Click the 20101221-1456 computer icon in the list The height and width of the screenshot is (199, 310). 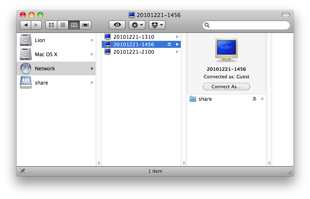(x=108, y=45)
